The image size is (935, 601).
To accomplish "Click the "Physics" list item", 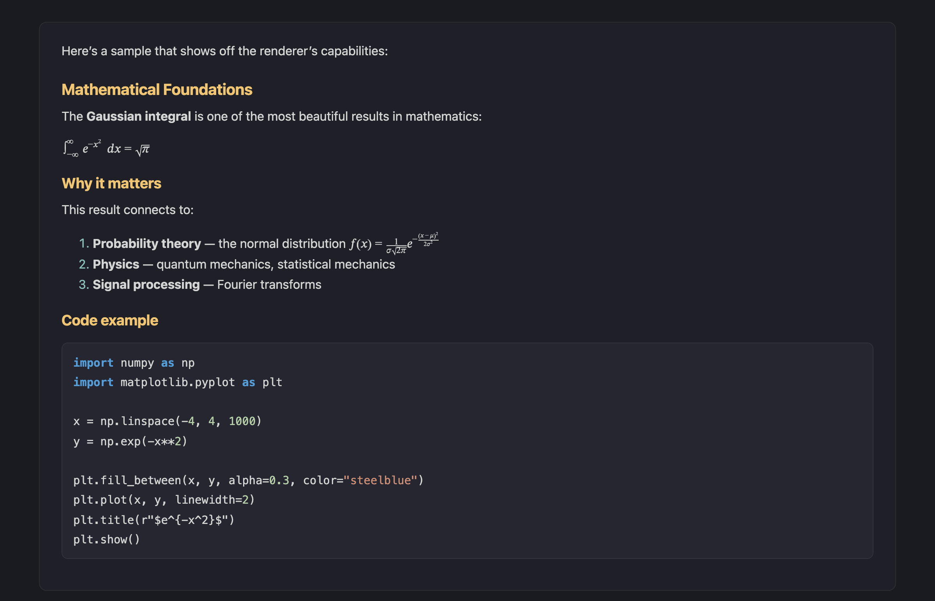I will coord(237,264).
